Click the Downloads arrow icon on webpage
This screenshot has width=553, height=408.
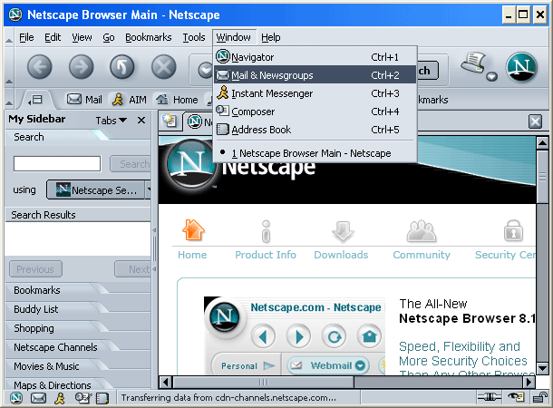[x=343, y=232]
